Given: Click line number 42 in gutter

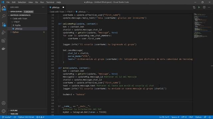Looking at the screenshot, I should [53, 50].
